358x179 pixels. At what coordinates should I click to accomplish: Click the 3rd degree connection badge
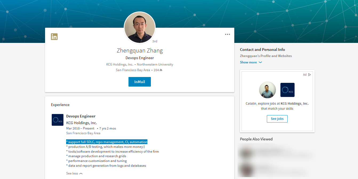point(155,41)
